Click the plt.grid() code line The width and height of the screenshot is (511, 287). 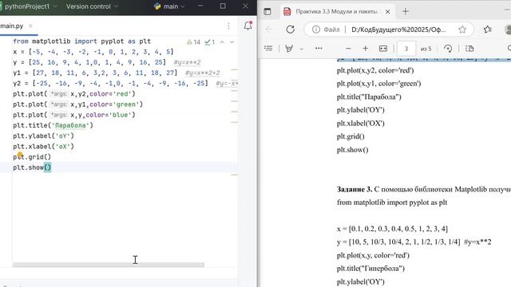pyautogui.click(x=32, y=157)
